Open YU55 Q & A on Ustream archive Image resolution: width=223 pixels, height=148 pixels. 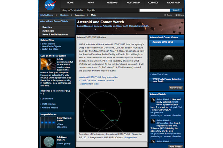97,80
